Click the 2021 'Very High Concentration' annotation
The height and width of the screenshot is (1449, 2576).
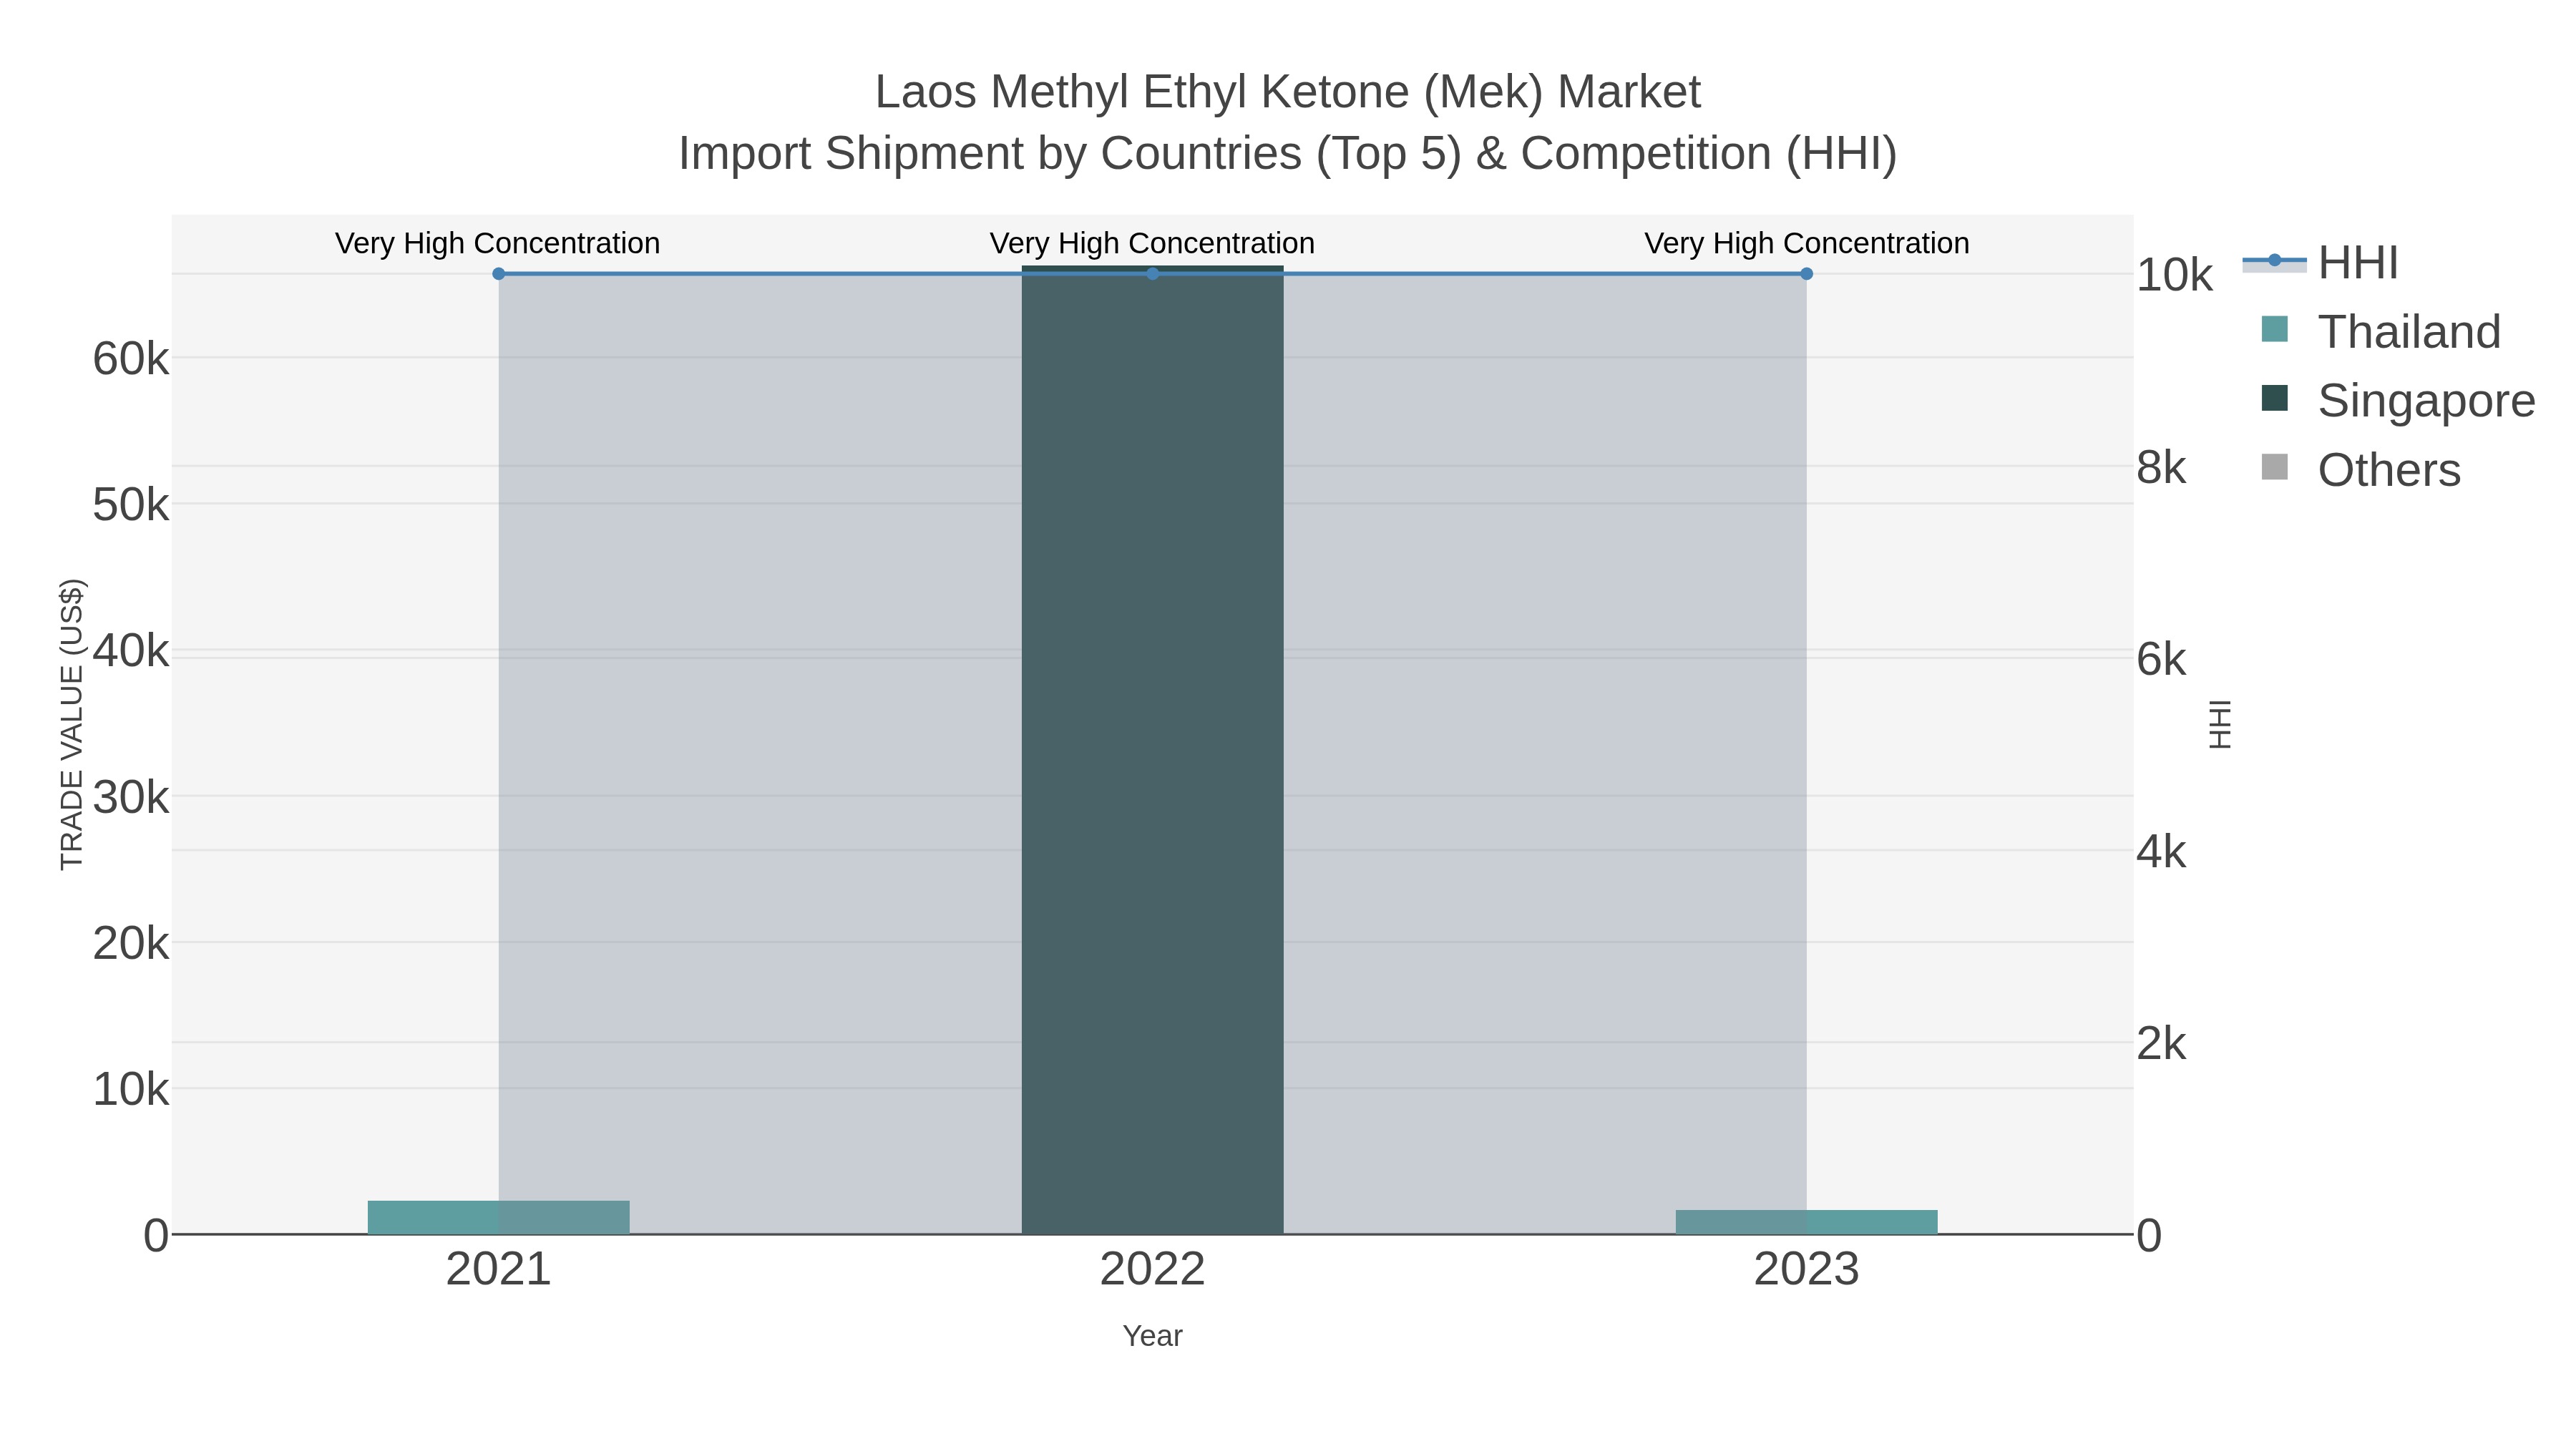(497, 243)
